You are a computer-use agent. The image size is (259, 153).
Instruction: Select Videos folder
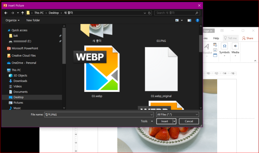(x=17, y=86)
